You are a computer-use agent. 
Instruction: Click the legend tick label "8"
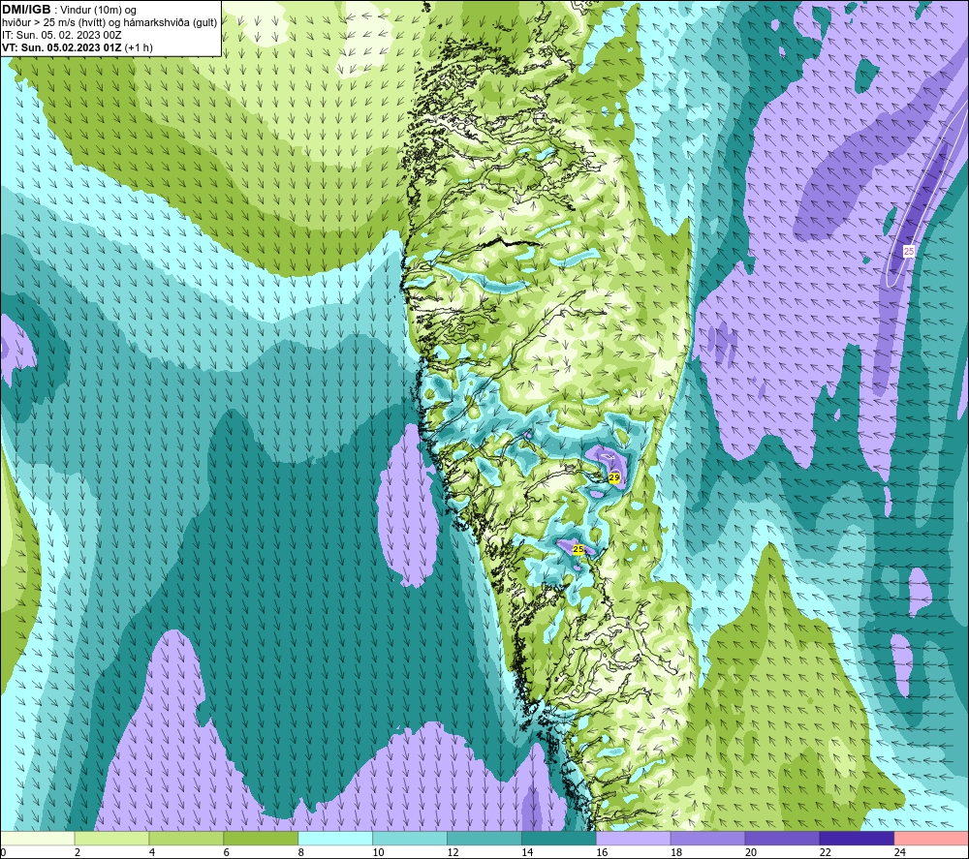[301, 852]
